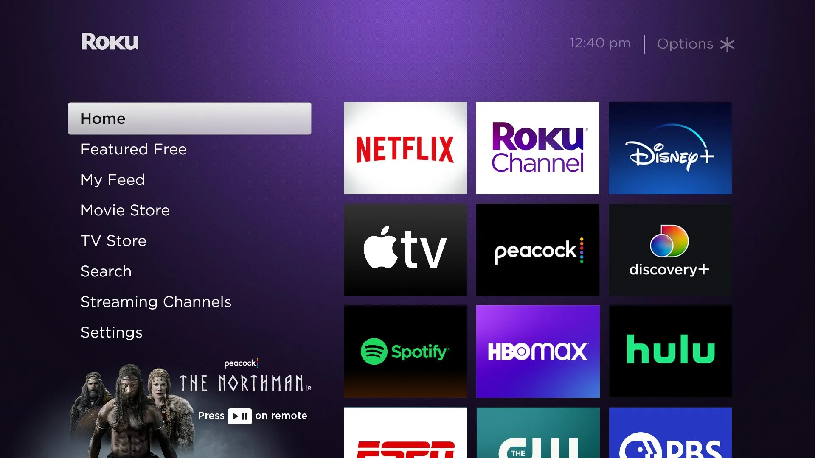The image size is (815, 458).
Task: Open My Feed from the menu
Action: (x=112, y=180)
